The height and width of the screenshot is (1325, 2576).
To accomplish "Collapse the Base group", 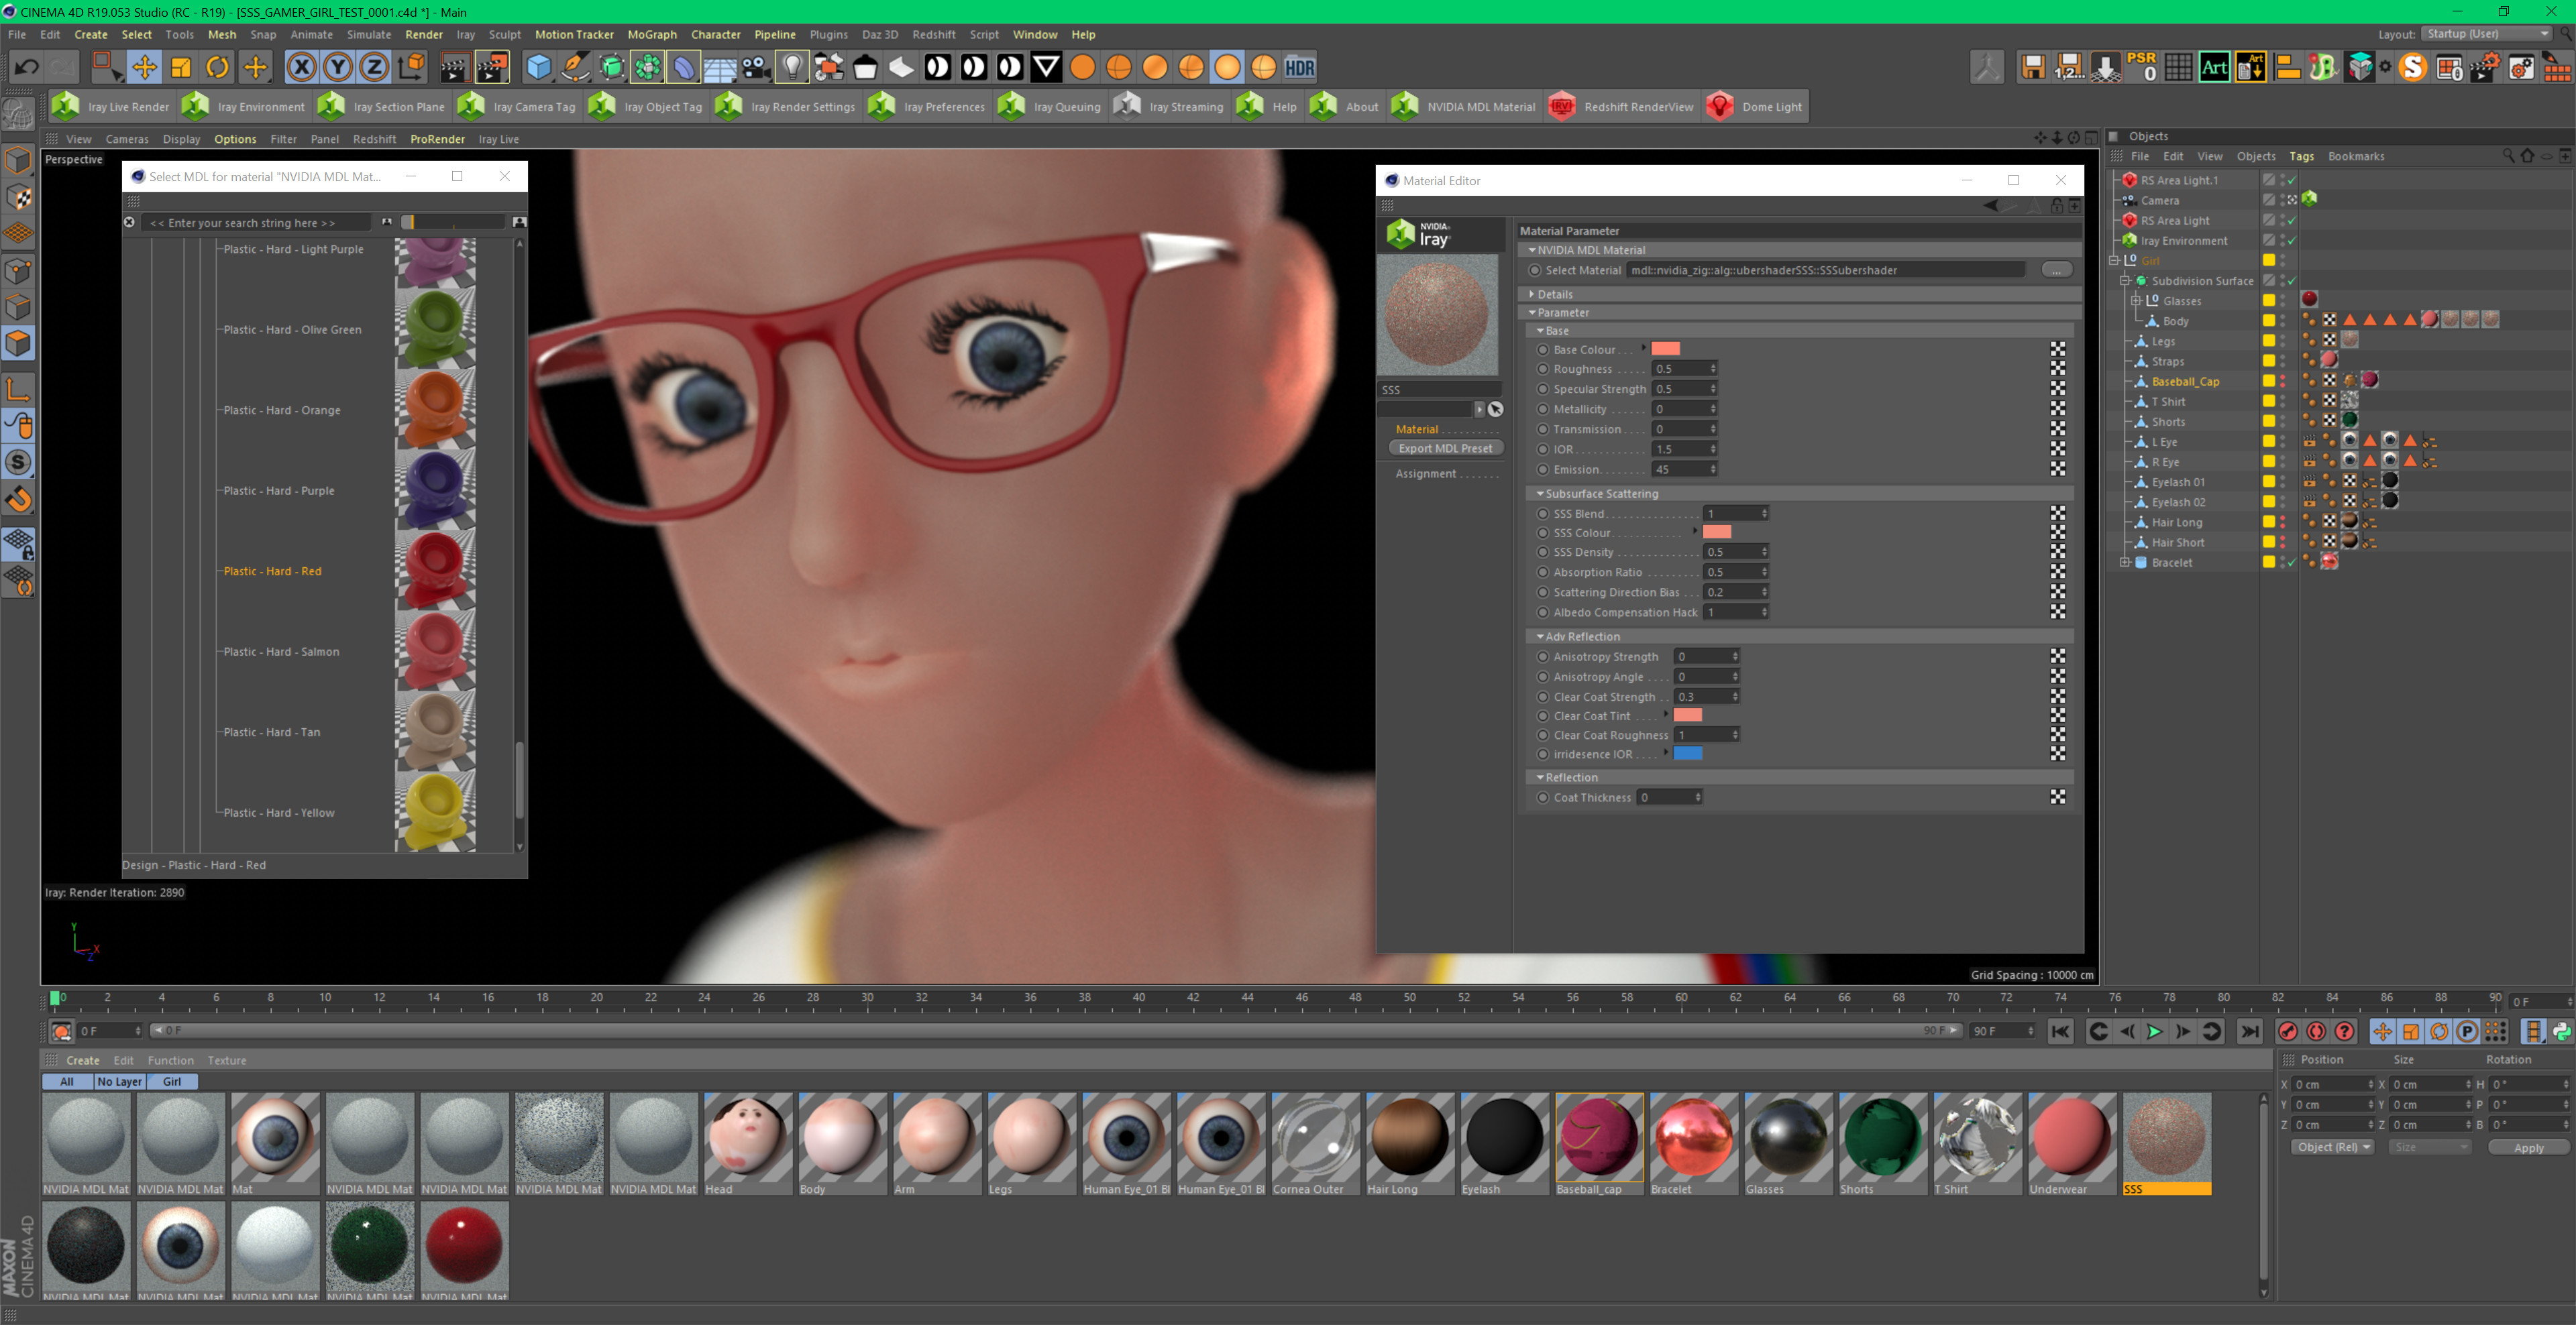I will tap(1540, 331).
